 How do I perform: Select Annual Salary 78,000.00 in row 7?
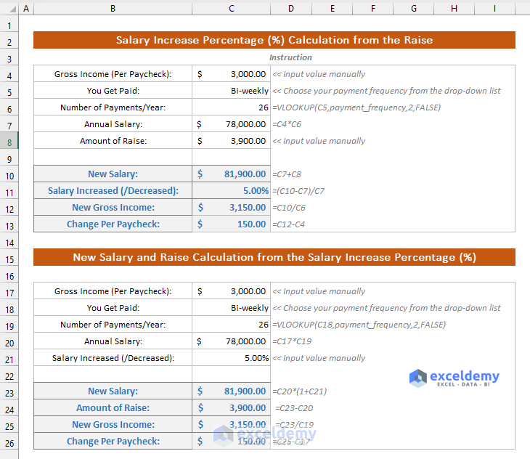pos(231,124)
